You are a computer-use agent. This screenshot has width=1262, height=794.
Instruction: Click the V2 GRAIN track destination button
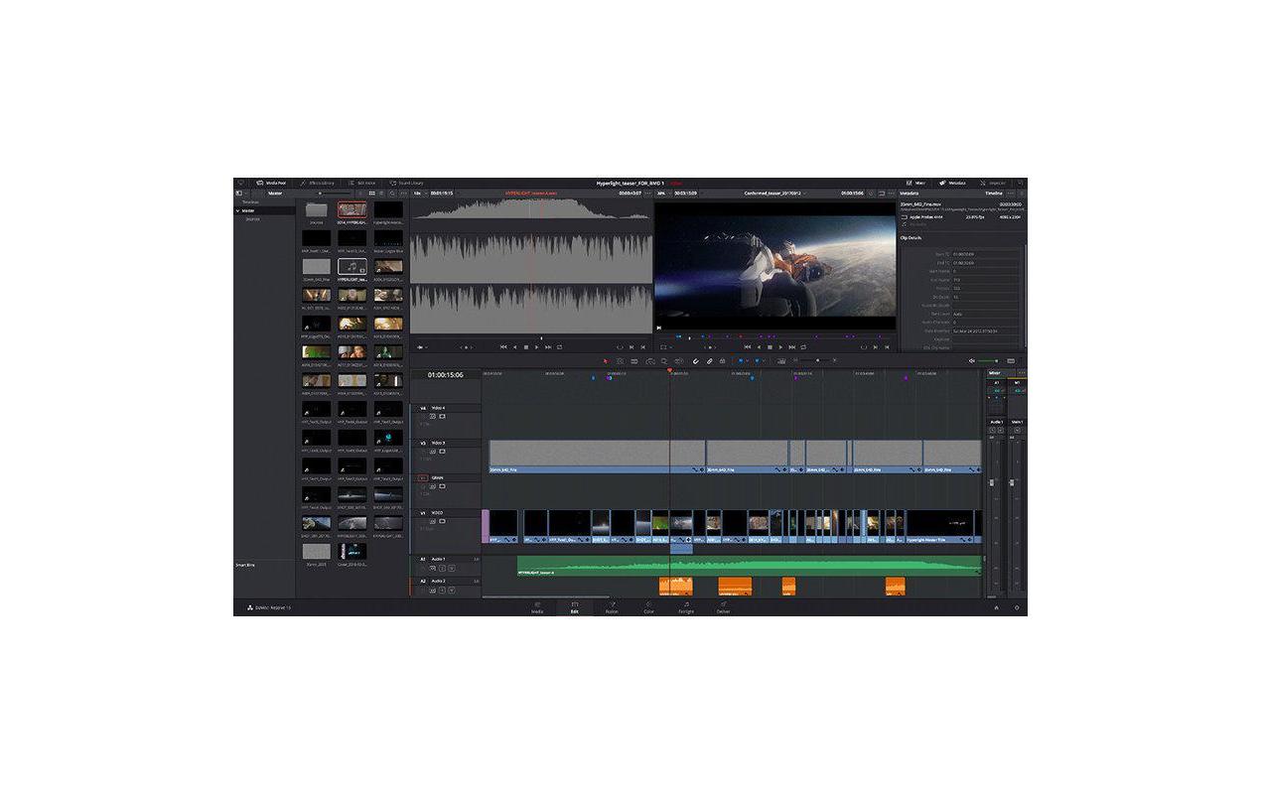click(422, 477)
